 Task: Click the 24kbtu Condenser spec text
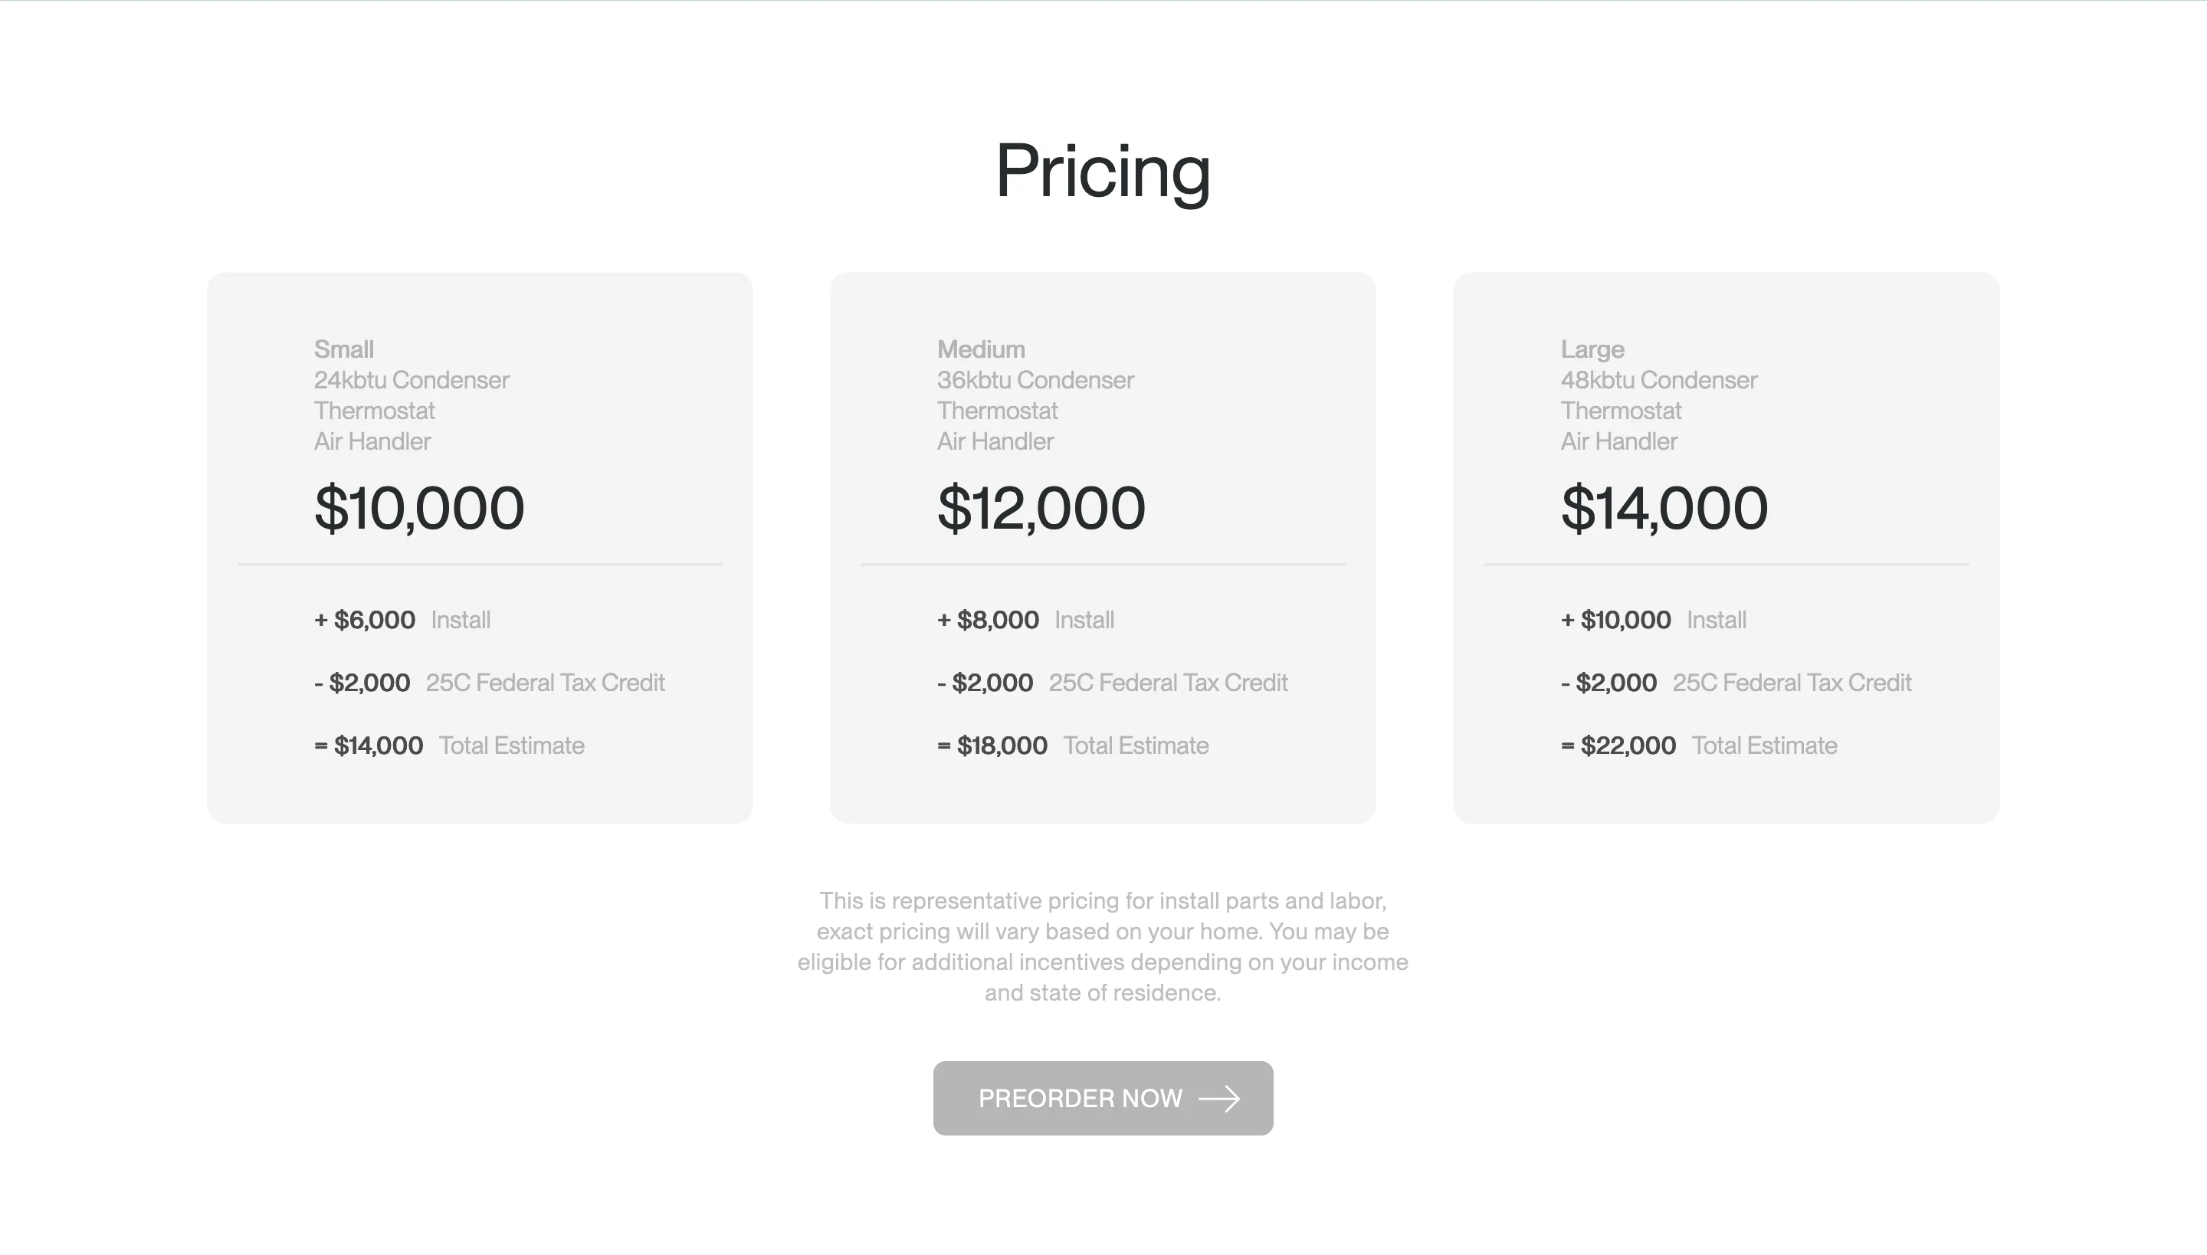point(411,379)
